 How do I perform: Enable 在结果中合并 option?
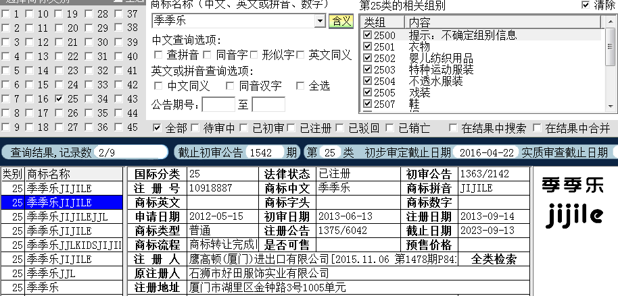point(537,127)
